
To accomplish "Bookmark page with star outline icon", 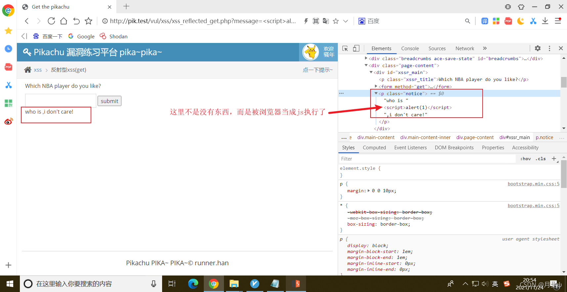I will (x=88, y=21).
